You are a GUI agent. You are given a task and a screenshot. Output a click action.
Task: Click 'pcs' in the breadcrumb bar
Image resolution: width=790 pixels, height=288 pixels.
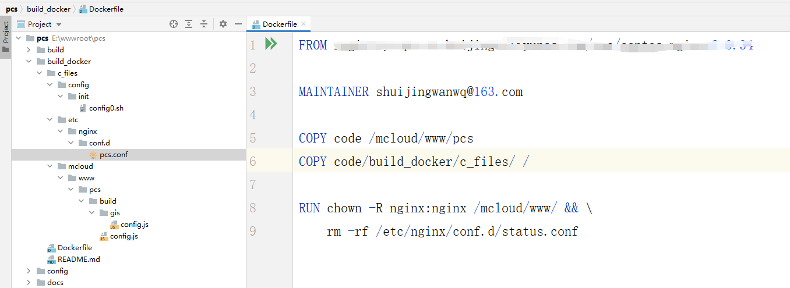tap(12, 9)
